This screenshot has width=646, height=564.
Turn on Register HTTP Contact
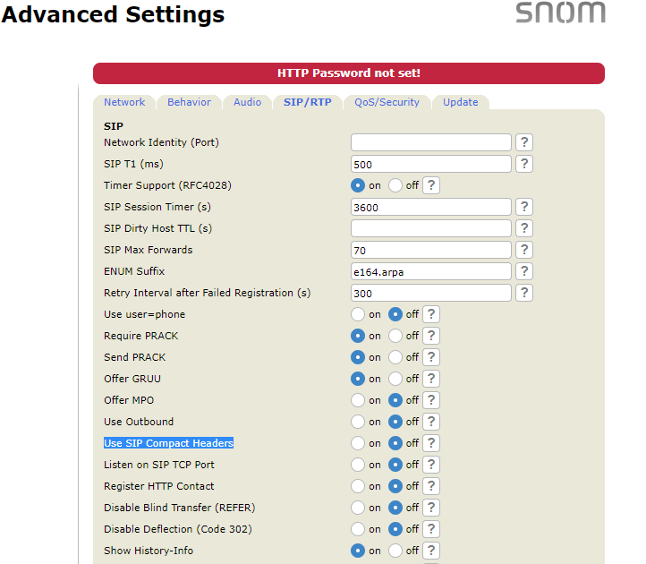pyautogui.click(x=358, y=486)
